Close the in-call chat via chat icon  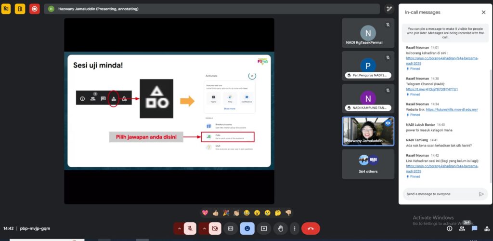pos(474,228)
